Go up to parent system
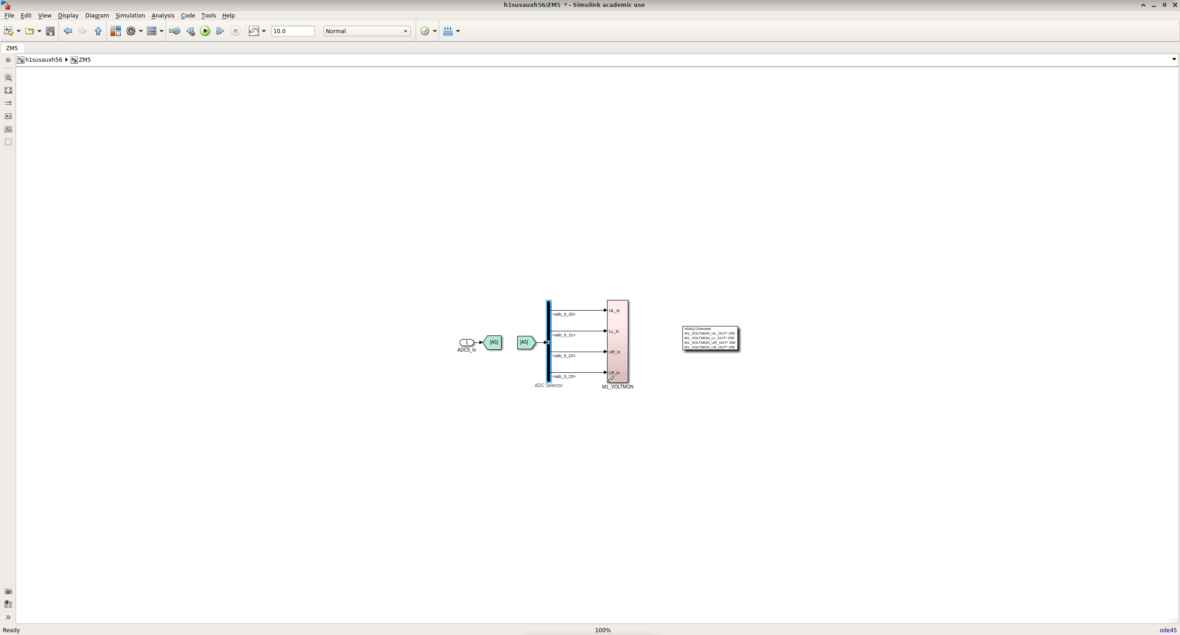The width and height of the screenshot is (1180, 635). click(98, 31)
